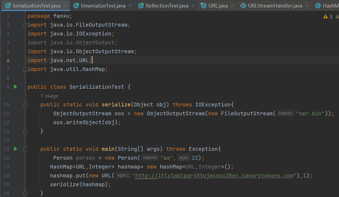
Task: Click the unused 'java.io.ObjectOutput' import
Action: (x=82, y=43)
